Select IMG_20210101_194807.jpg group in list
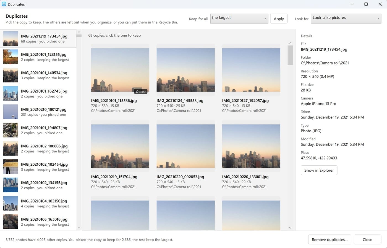 pos(38,130)
